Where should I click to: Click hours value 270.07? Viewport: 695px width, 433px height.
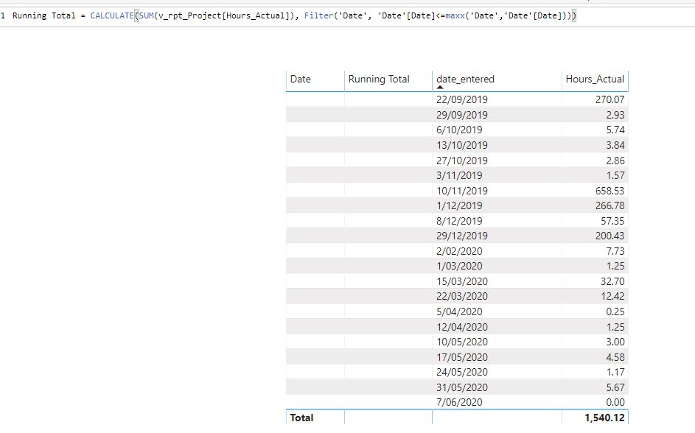(610, 99)
